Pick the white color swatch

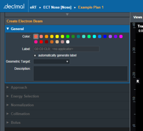coord(68,42)
